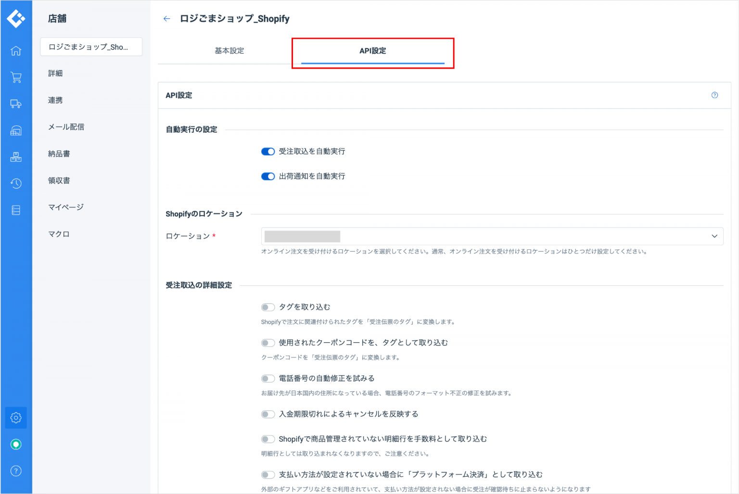
Task: Enable タグを取り込む toggle
Action: (268, 307)
